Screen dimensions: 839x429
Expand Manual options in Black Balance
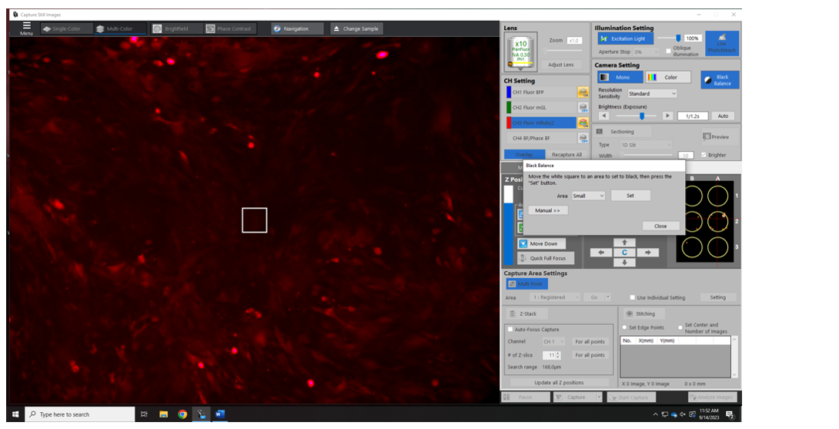point(547,210)
